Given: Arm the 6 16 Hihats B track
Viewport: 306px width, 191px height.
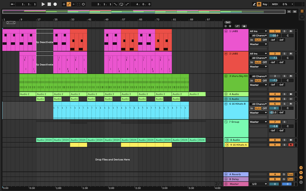Looking at the screenshot, I should coord(291,104).
